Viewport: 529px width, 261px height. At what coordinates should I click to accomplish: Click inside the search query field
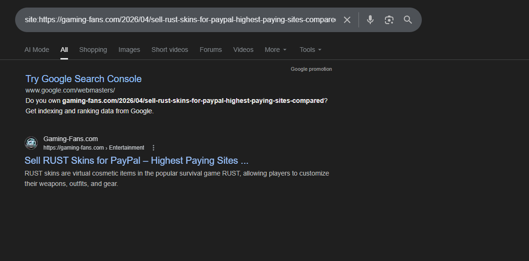tap(179, 20)
